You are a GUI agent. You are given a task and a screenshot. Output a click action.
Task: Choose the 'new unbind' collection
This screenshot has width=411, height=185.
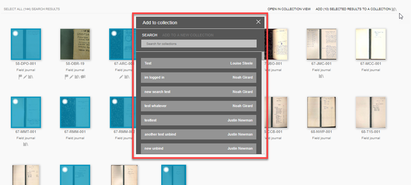(199, 148)
